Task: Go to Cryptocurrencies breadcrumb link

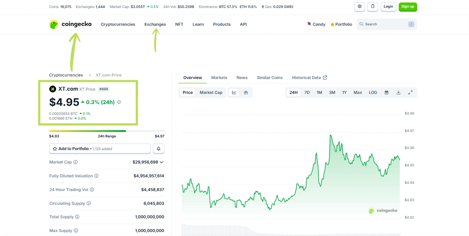Action: click(66, 75)
